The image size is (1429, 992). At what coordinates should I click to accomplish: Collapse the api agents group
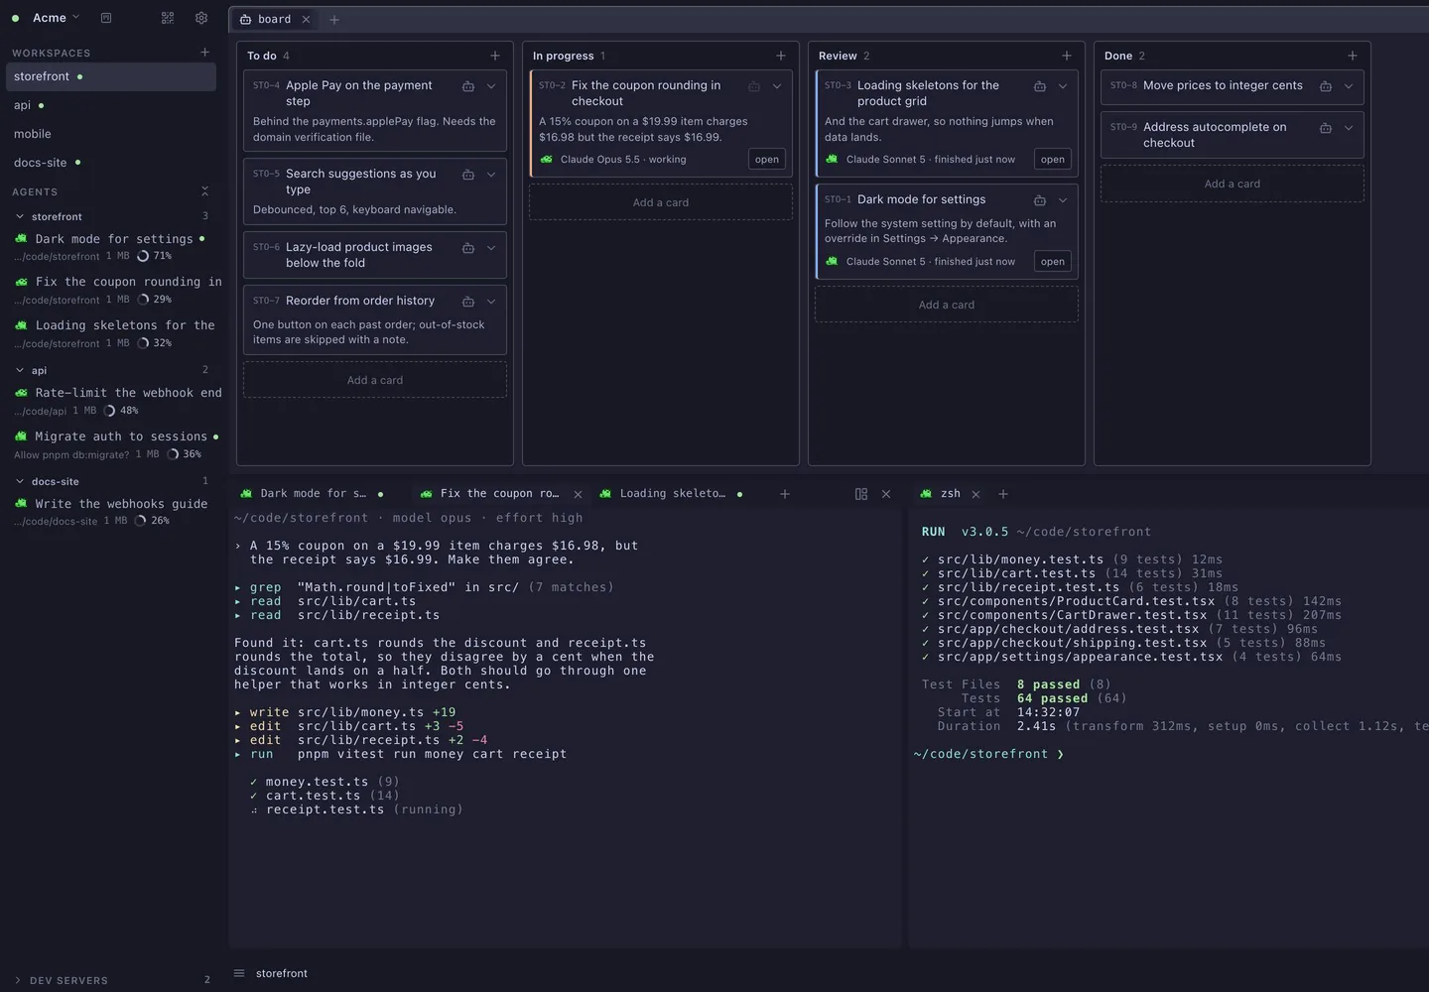tap(20, 370)
